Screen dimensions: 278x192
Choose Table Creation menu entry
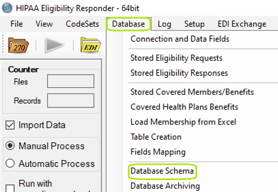[x=156, y=137]
